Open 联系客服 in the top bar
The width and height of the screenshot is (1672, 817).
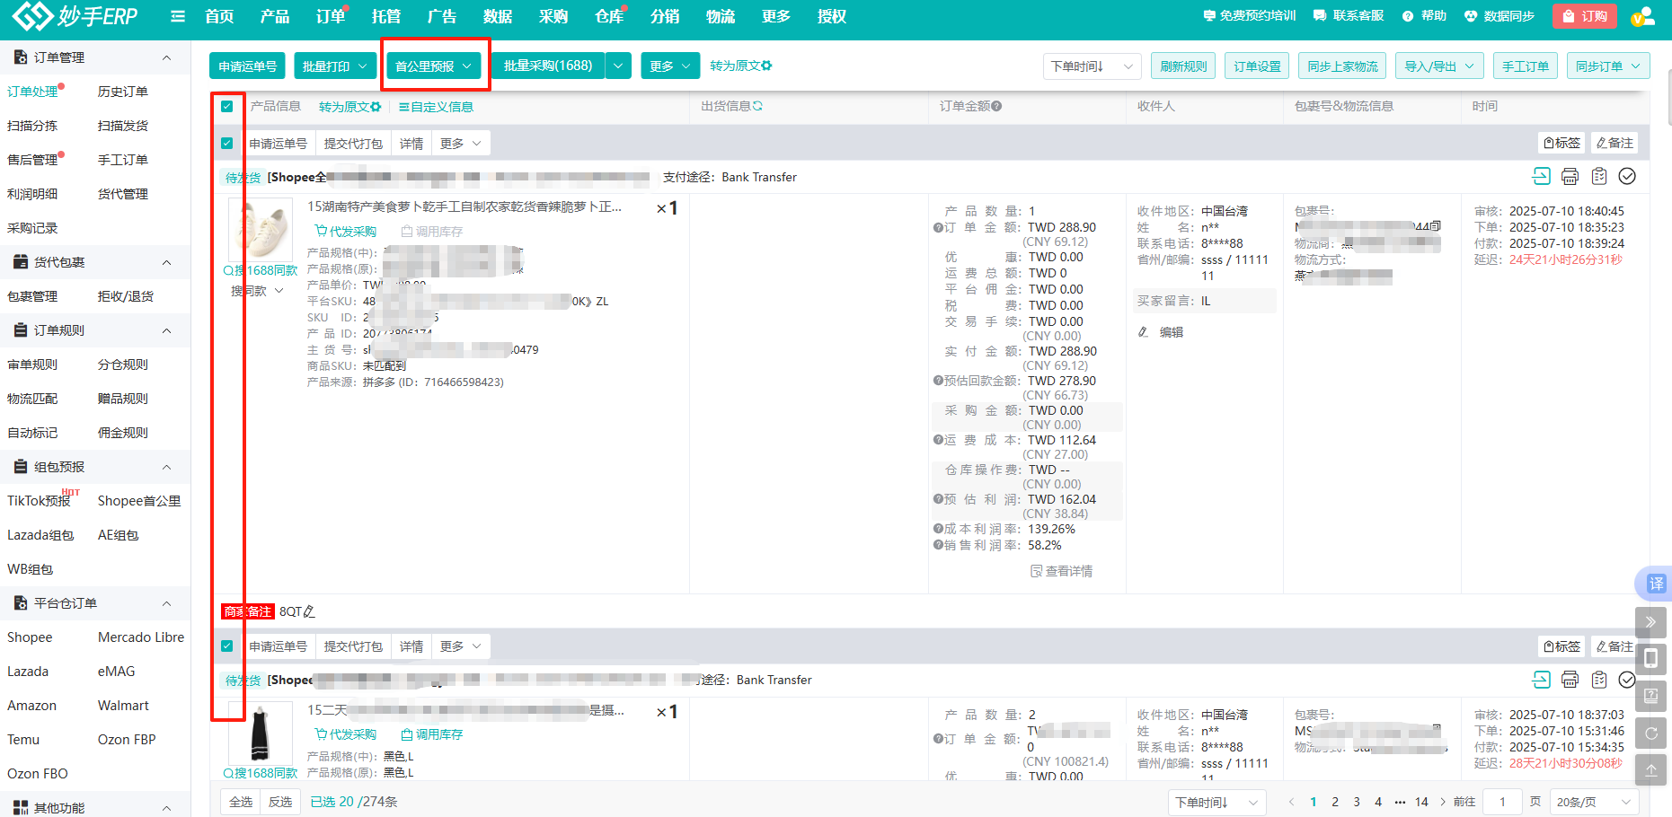pyautogui.click(x=1349, y=16)
